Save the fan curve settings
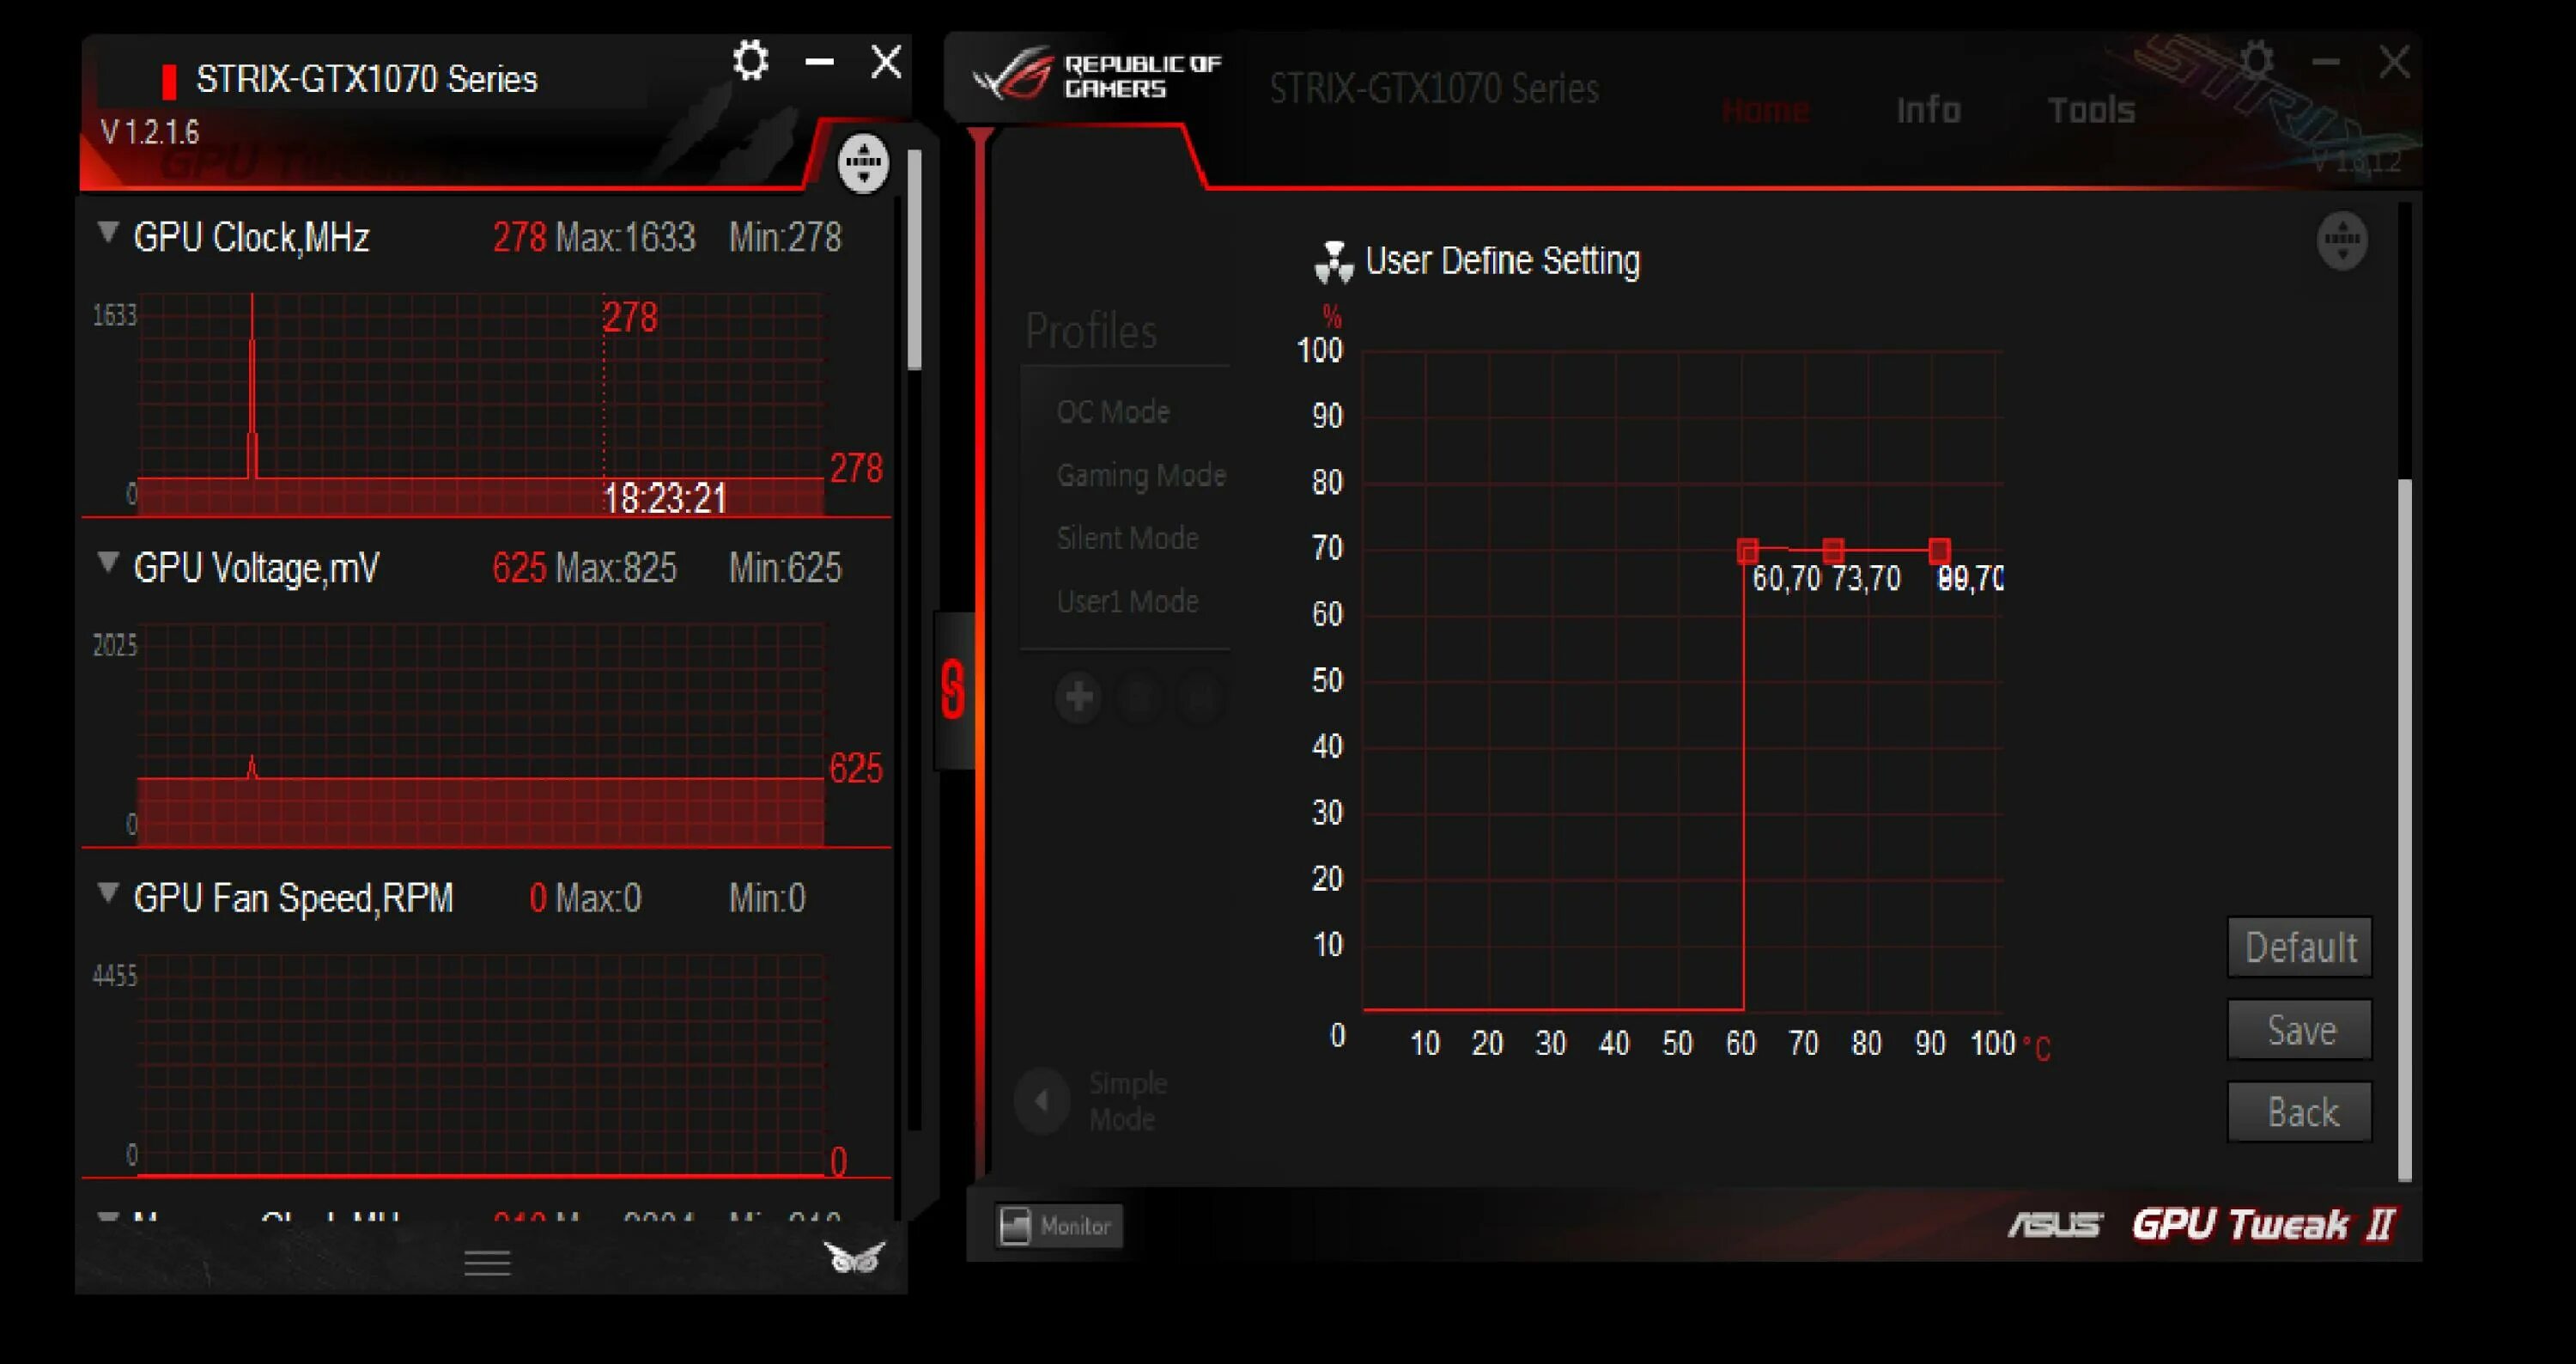2576x1364 pixels. tap(2299, 1030)
